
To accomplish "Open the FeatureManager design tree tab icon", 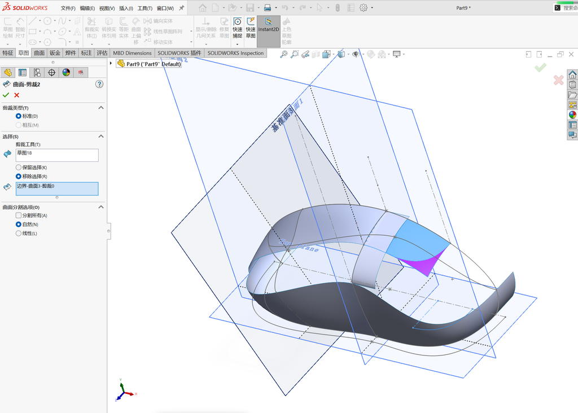I will coord(8,73).
